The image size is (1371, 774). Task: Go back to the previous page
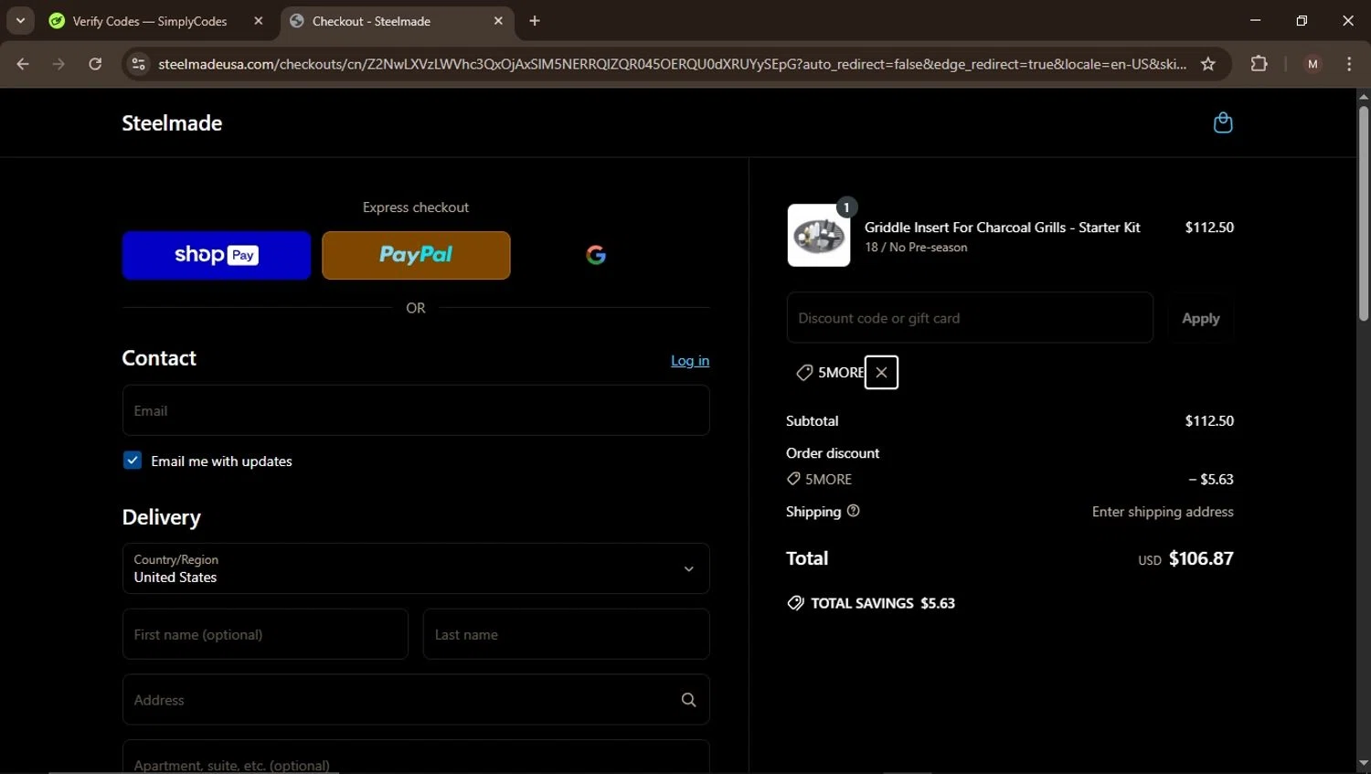(23, 64)
